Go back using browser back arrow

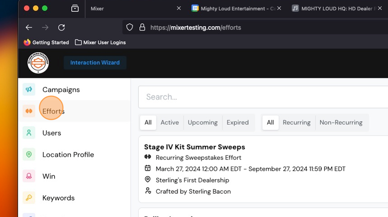click(x=29, y=27)
